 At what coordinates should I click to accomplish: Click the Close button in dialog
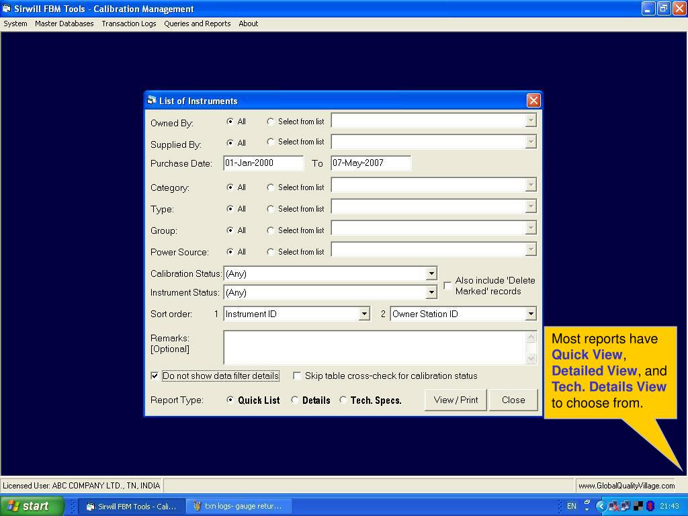tap(513, 400)
